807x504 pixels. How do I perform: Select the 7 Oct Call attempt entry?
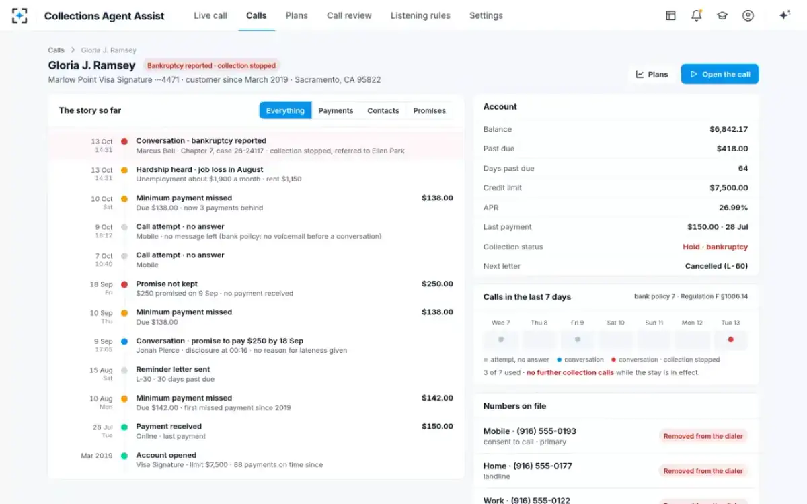pyautogui.click(x=256, y=260)
